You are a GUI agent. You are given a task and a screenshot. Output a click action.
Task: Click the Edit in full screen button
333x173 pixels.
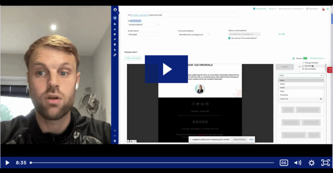[x=133, y=58]
